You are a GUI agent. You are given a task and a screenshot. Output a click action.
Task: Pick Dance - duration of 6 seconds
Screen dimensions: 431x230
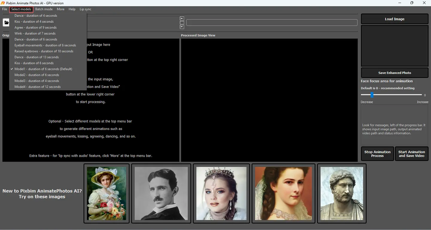[x=48, y=39]
